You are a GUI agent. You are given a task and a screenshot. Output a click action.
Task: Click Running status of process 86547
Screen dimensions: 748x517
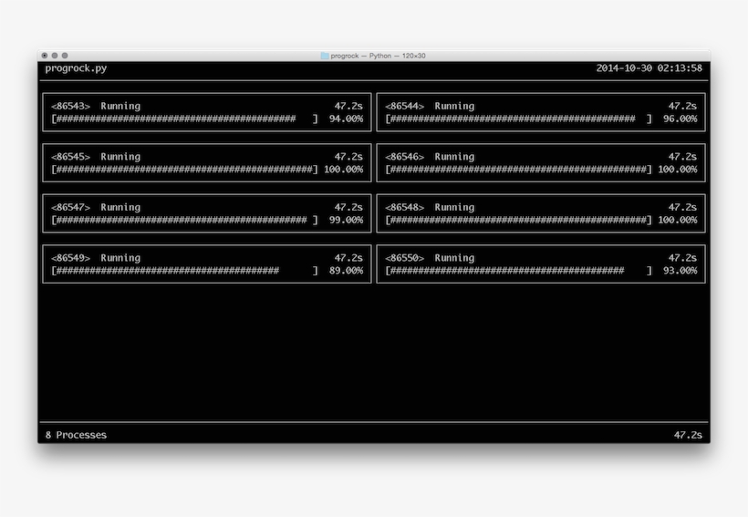coord(120,208)
